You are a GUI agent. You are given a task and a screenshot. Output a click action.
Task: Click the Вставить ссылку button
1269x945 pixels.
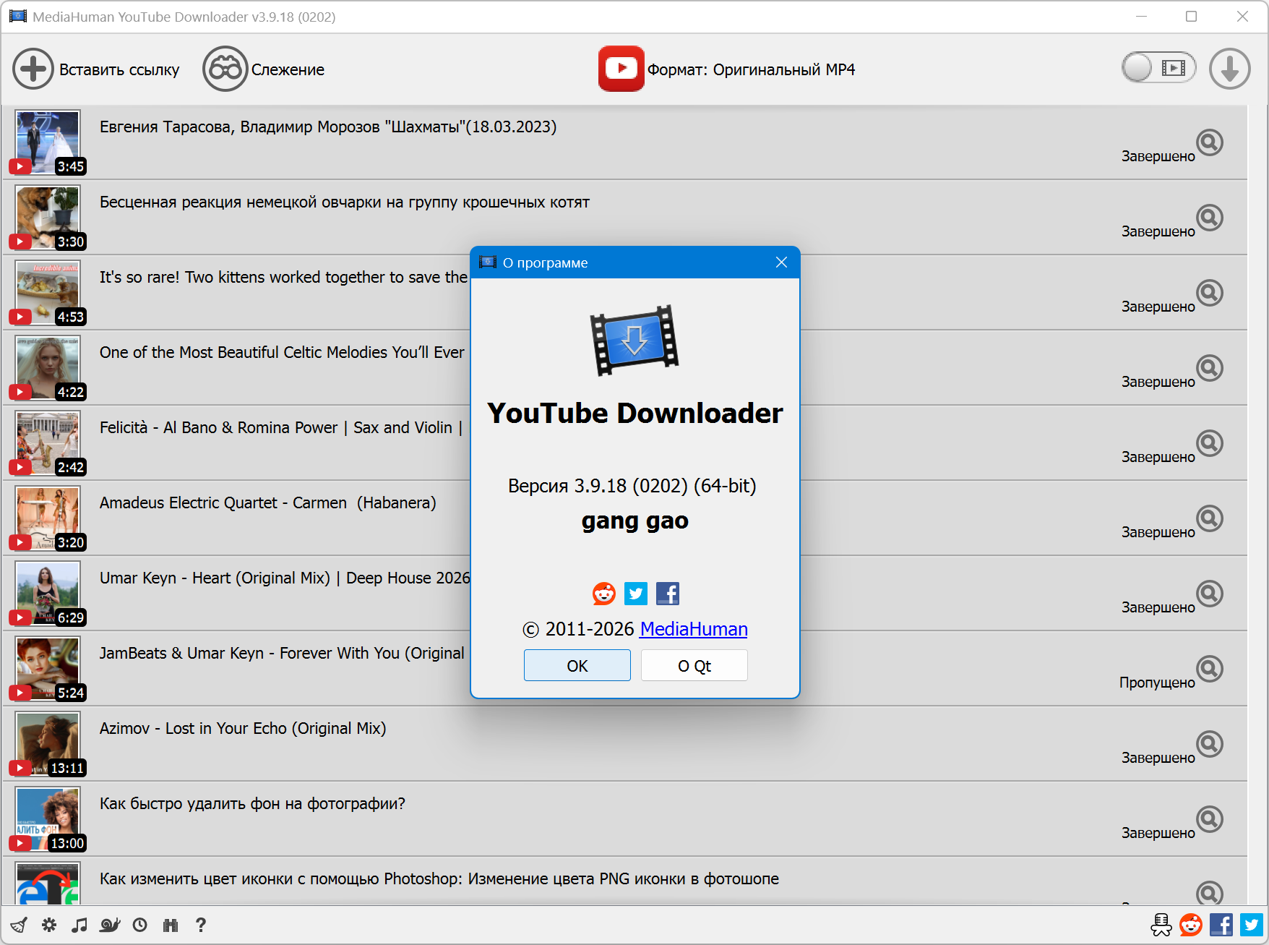point(96,69)
